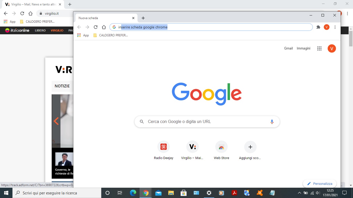Open the VIRGILIO menu item
This screenshot has height=198, width=353.
click(x=57, y=30)
